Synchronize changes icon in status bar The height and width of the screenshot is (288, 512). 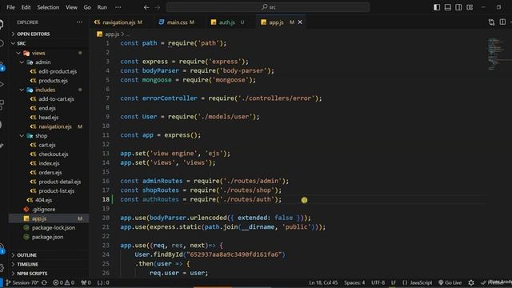(45, 282)
